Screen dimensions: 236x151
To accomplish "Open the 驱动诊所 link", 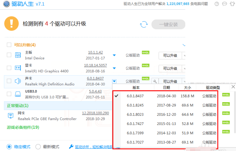I will tap(81, 147).
